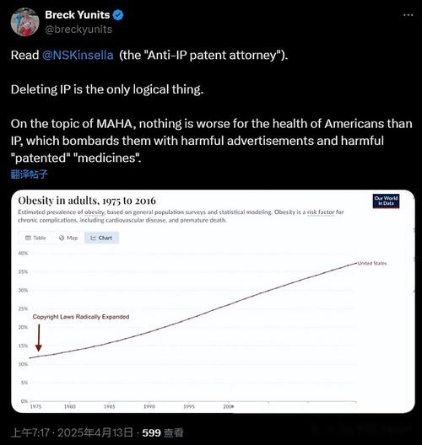422x445 pixels.
Task: Select the Chart tab
Action: click(101, 238)
